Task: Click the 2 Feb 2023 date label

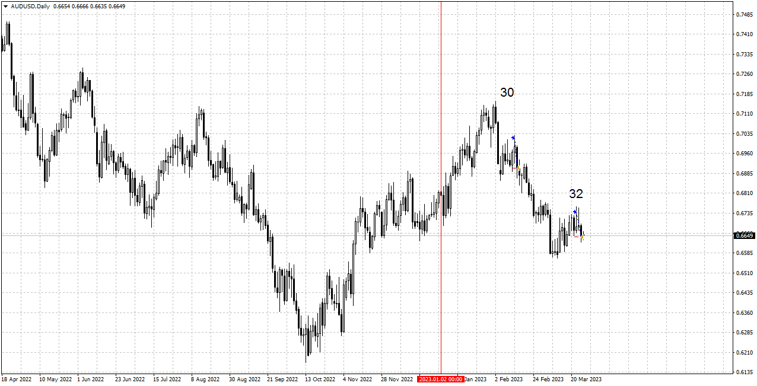Action: point(509,379)
